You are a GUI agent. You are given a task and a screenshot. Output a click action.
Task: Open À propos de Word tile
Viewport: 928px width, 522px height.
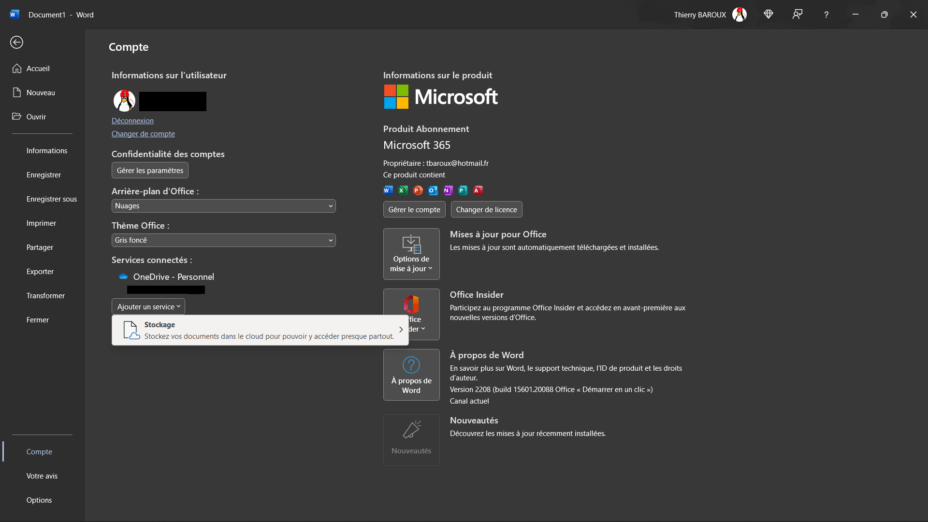coord(411,375)
